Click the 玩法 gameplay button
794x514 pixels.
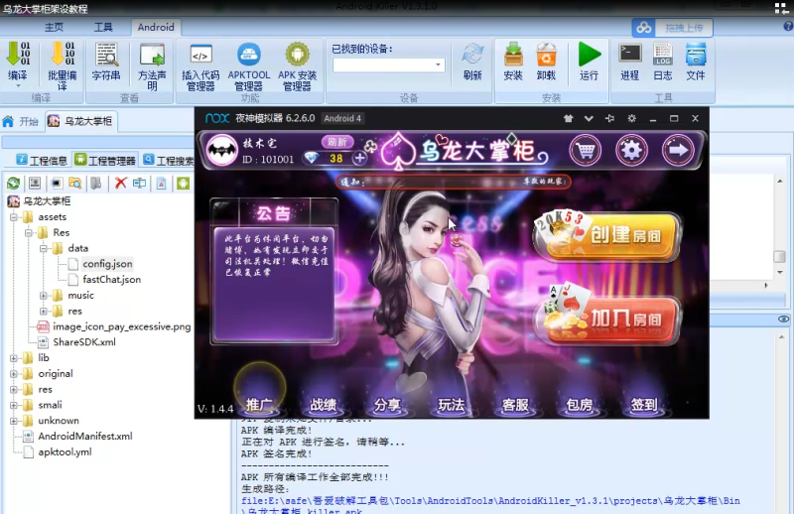[452, 404]
